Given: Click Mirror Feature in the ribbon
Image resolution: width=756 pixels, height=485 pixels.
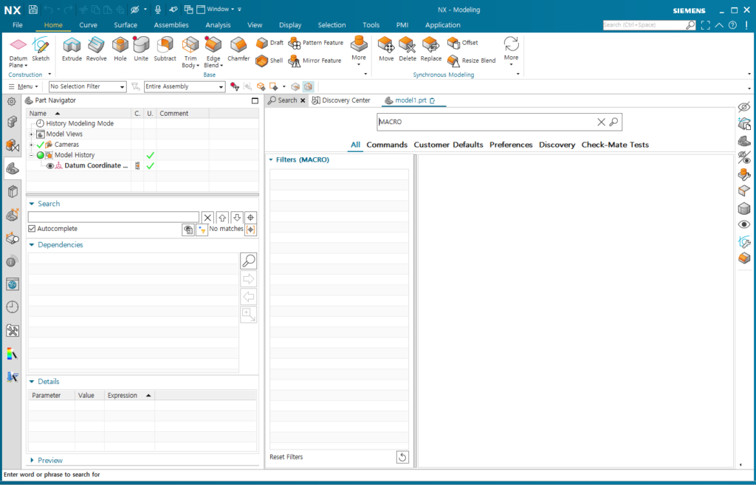Looking at the screenshot, I should pyautogui.click(x=315, y=61).
